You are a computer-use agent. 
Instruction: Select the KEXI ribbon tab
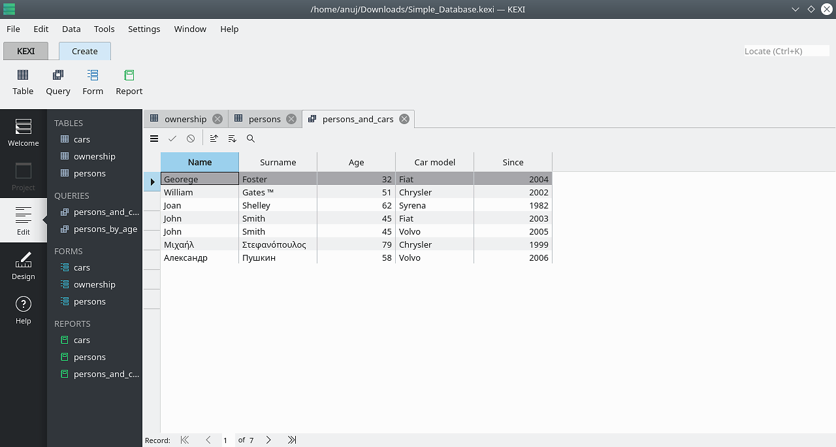pos(26,51)
